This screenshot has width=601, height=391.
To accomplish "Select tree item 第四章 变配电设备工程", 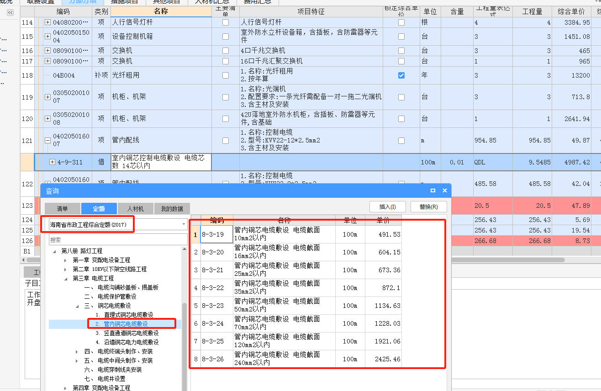I will tap(101, 388).
